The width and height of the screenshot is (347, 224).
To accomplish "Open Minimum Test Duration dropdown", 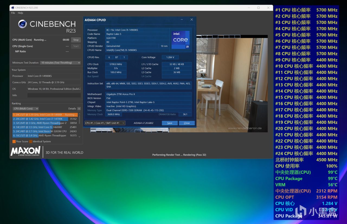I will tap(60, 63).
